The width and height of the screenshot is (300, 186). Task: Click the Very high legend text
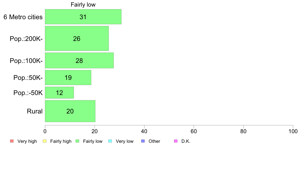pos(27,141)
